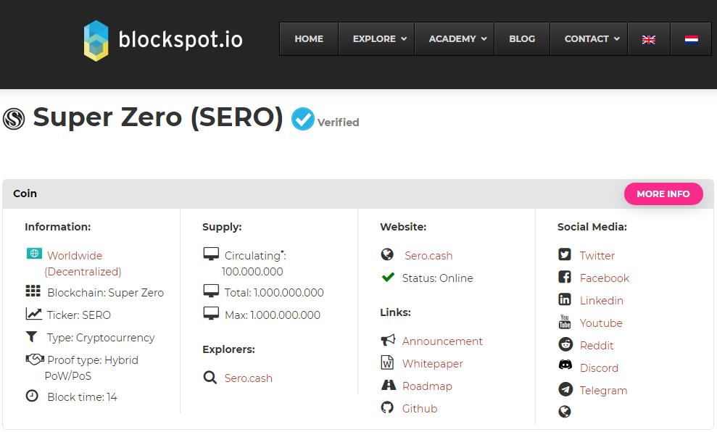This screenshot has width=717, height=432.
Task: Switch language with the Netherlands flag
Action: point(692,39)
